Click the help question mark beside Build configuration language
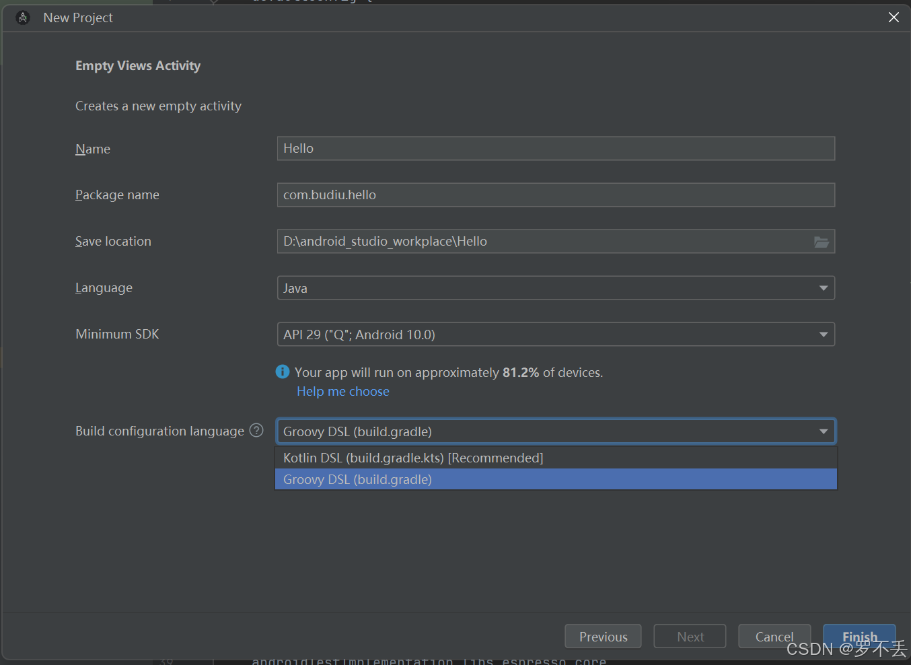 point(256,430)
